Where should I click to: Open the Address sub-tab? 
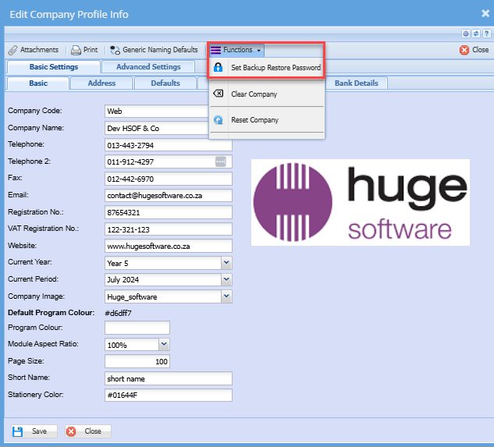click(101, 83)
